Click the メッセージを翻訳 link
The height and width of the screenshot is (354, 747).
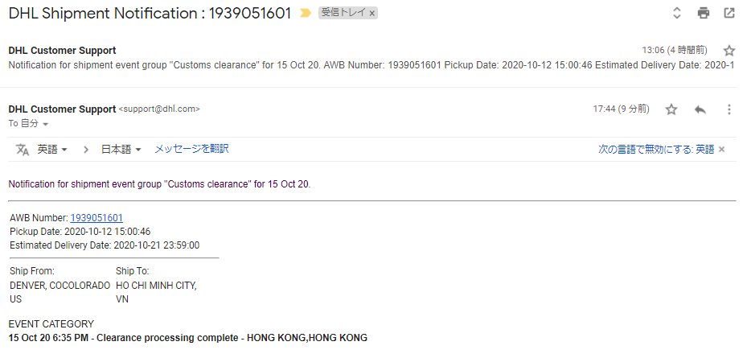(191, 149)
